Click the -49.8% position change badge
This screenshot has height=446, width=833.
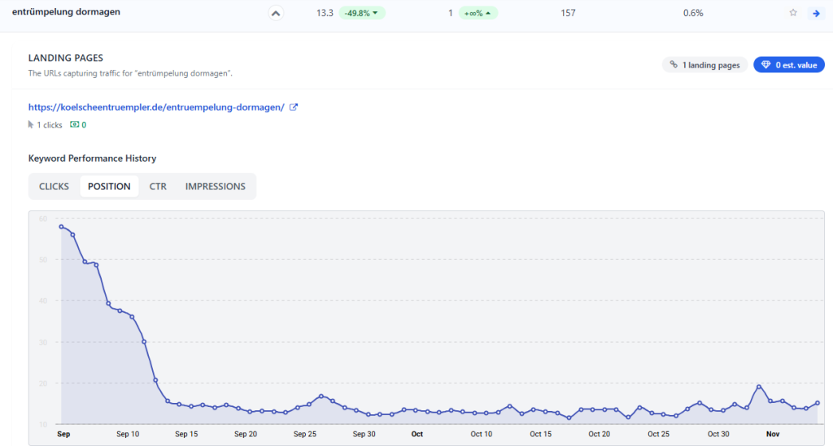click(x=362, y=13)
